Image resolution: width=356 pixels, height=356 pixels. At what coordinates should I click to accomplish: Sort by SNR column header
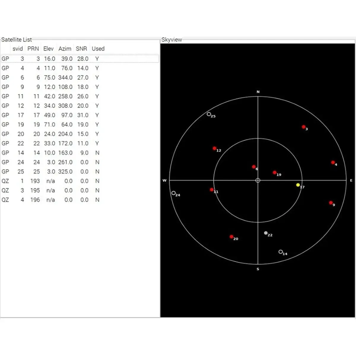tap(81, 49)
